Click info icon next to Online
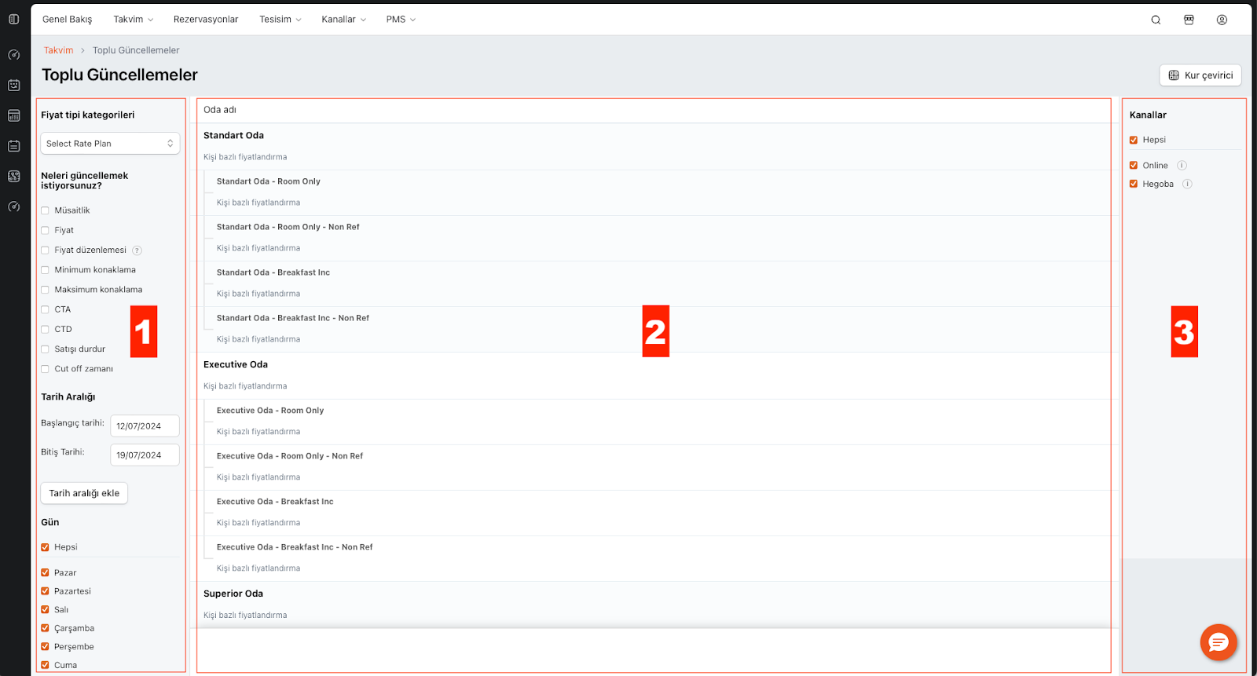Viewport: 1257px width, 676px height. pyautogui.click(x=1182, y=166)
